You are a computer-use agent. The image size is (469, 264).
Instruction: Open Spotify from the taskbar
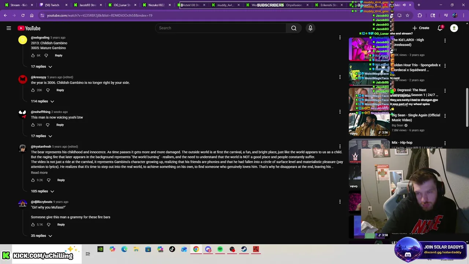click(x=220, y=249)
